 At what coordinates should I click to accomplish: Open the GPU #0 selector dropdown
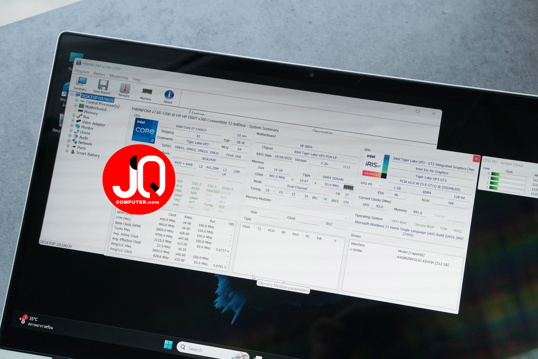tap(371, 184)
